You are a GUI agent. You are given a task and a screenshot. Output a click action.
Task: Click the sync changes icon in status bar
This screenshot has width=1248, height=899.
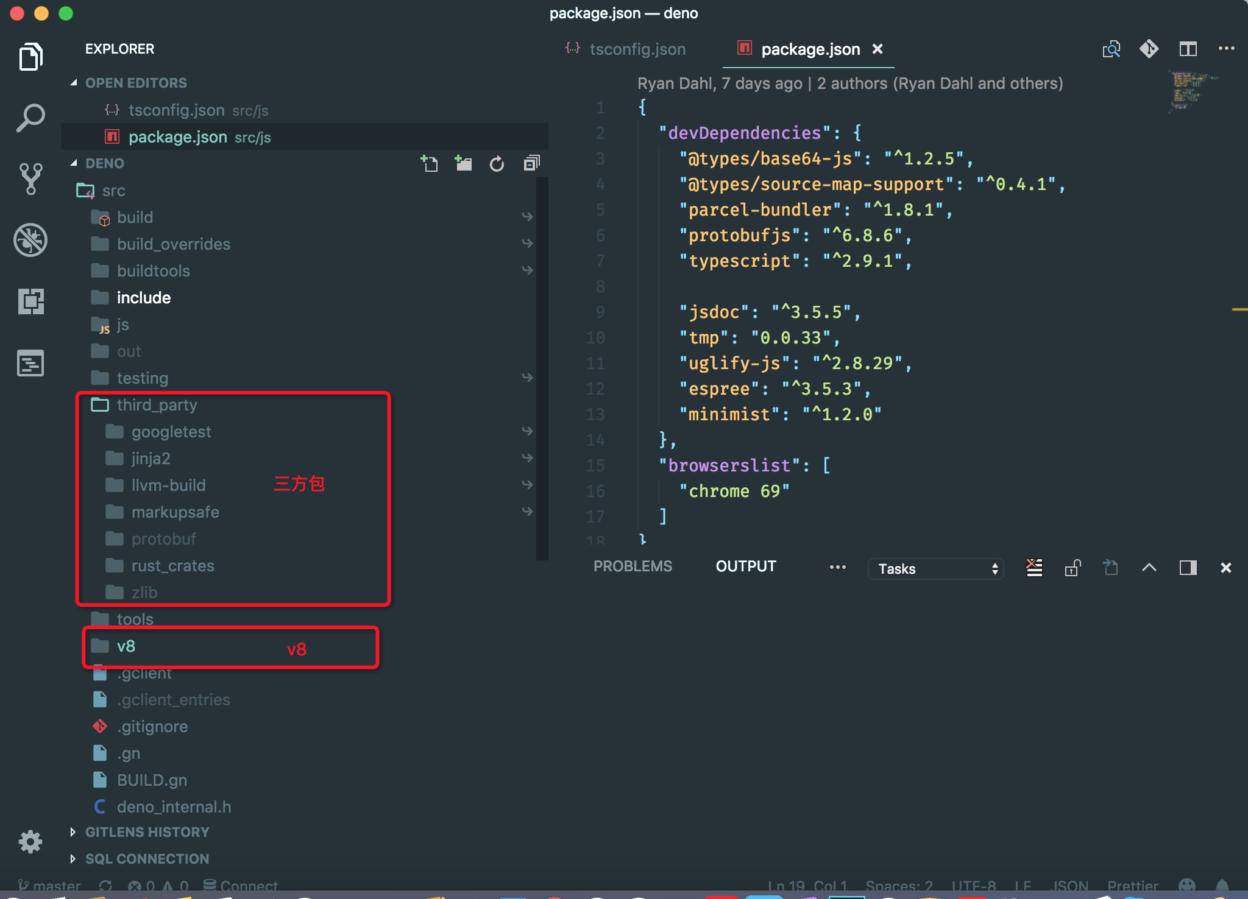coord(105,886)
